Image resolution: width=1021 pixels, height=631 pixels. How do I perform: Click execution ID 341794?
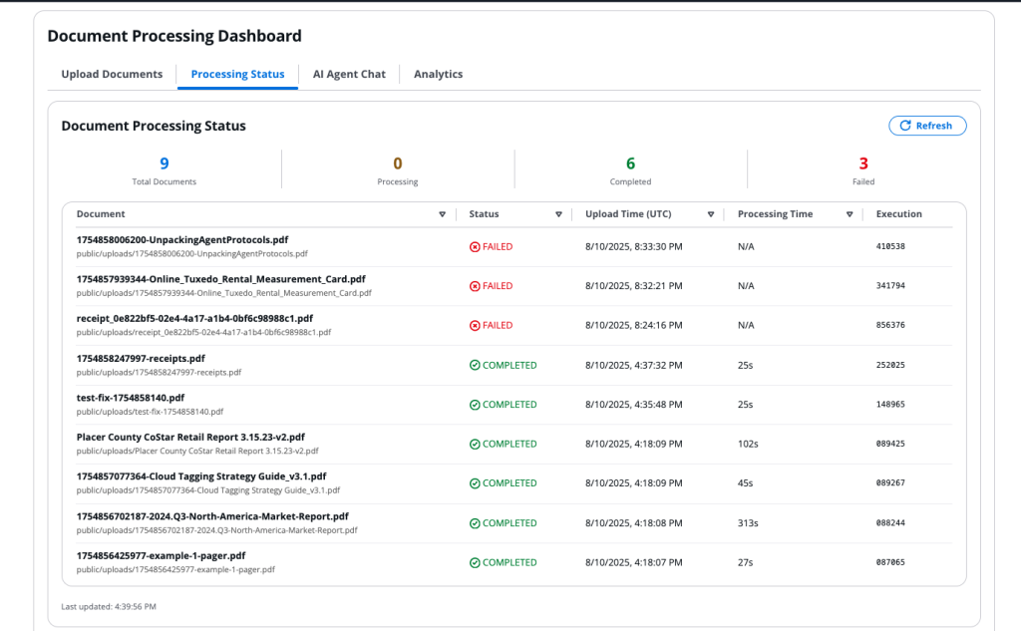(x=890, y=285)
